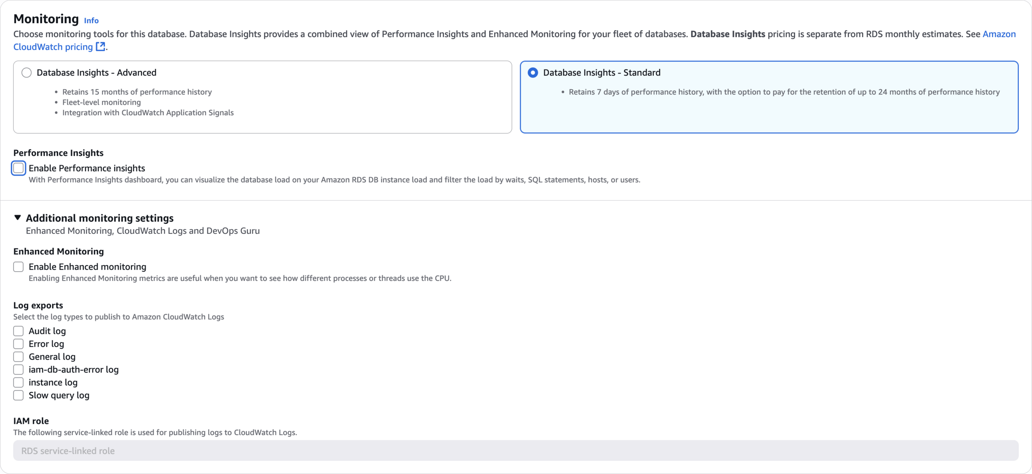The width and height of the screenshot is (1032, 474).
Task: Click the Additional monitoring settings heading
Action: coord(99,218)
